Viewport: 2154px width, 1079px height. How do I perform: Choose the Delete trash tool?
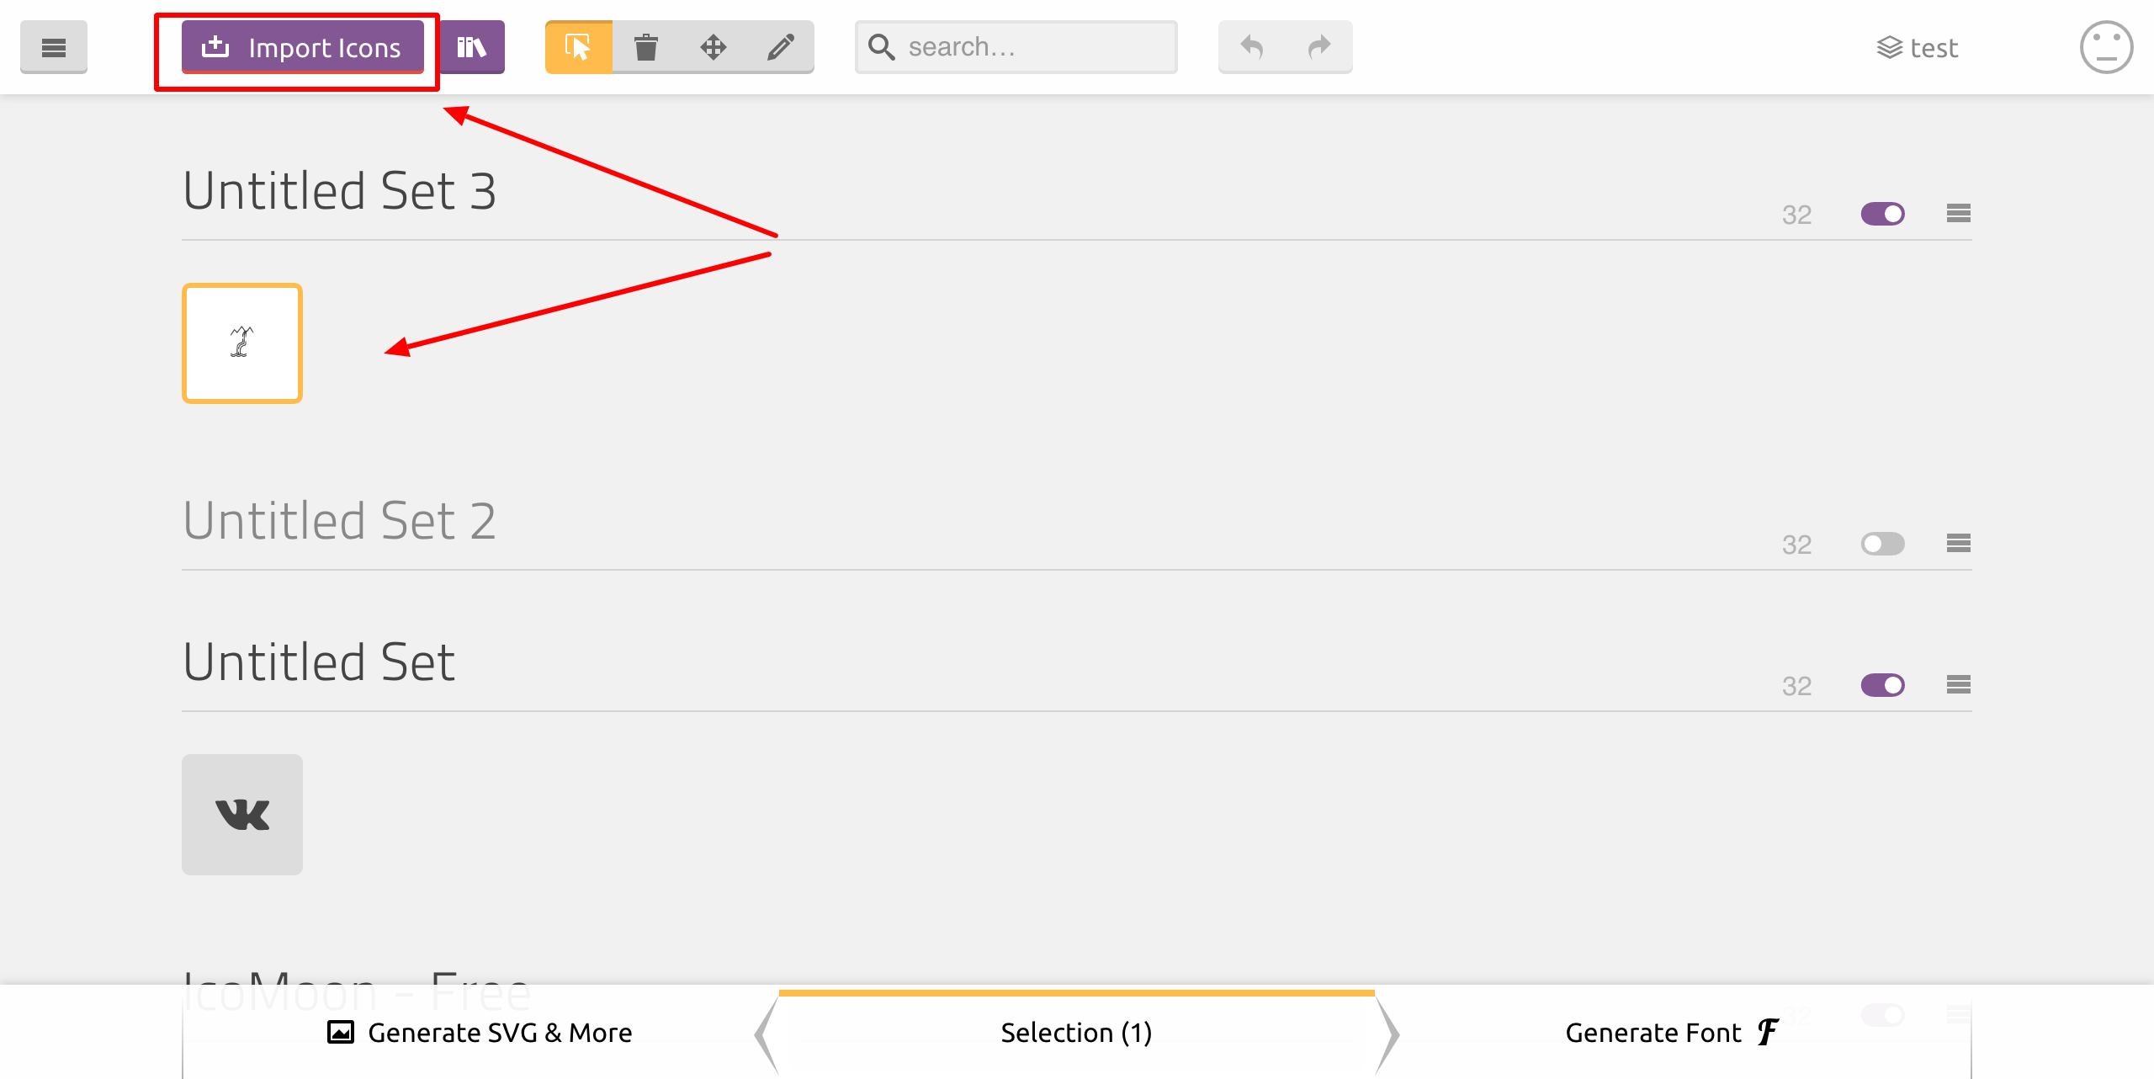tap(645, 47)
